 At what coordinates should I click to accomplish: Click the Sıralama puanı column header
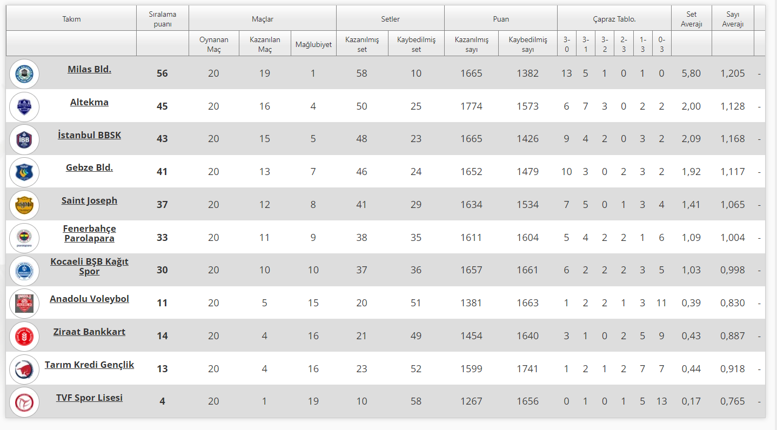[x=162, y=19]
